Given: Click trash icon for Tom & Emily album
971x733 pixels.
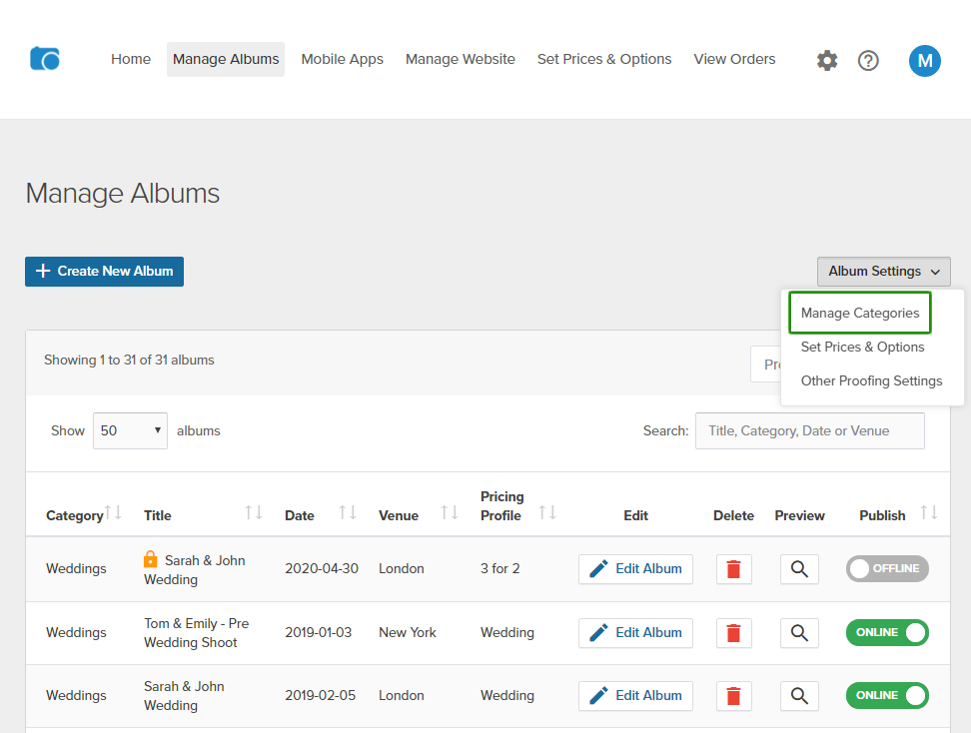Looking at the screenshot, I should [733, 632].
